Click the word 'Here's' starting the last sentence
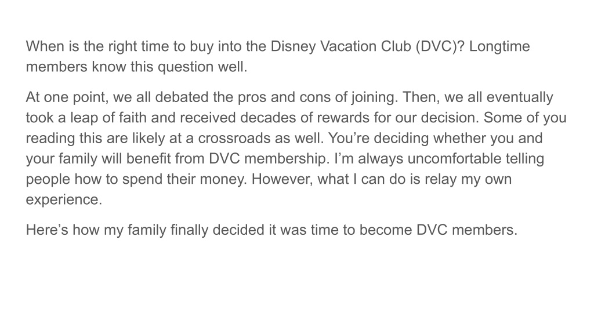 click(47, 230)
